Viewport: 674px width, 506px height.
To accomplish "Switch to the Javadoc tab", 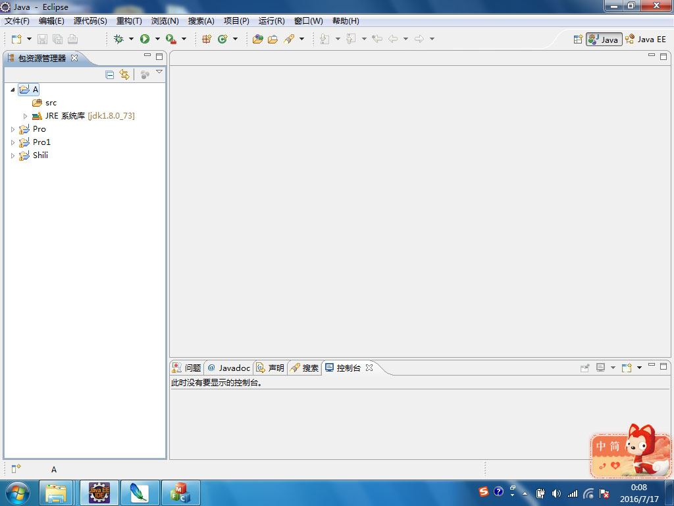I will point(228,368).
